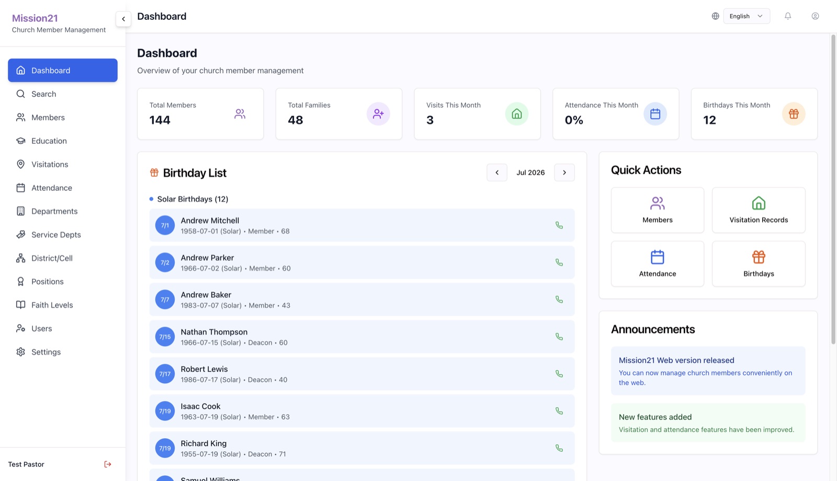Open New features added announcement
The width and height of the screenshot is (837, 481).
coord(708,423)
